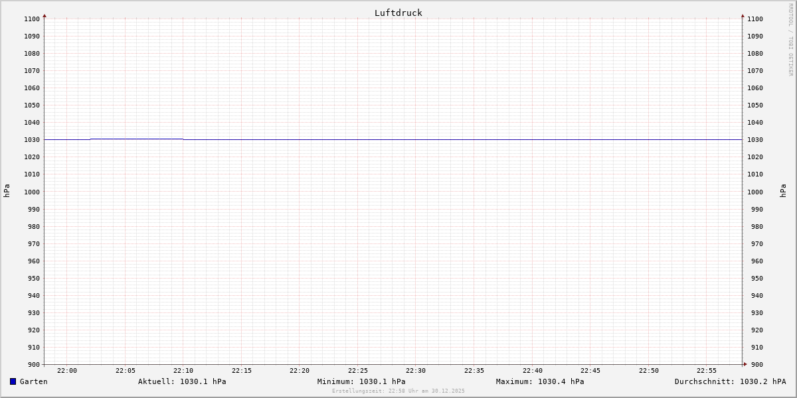Screen dimensions: 797x398
Task: Click the 22:30 time axis label
Action: [x=416, y=371]
